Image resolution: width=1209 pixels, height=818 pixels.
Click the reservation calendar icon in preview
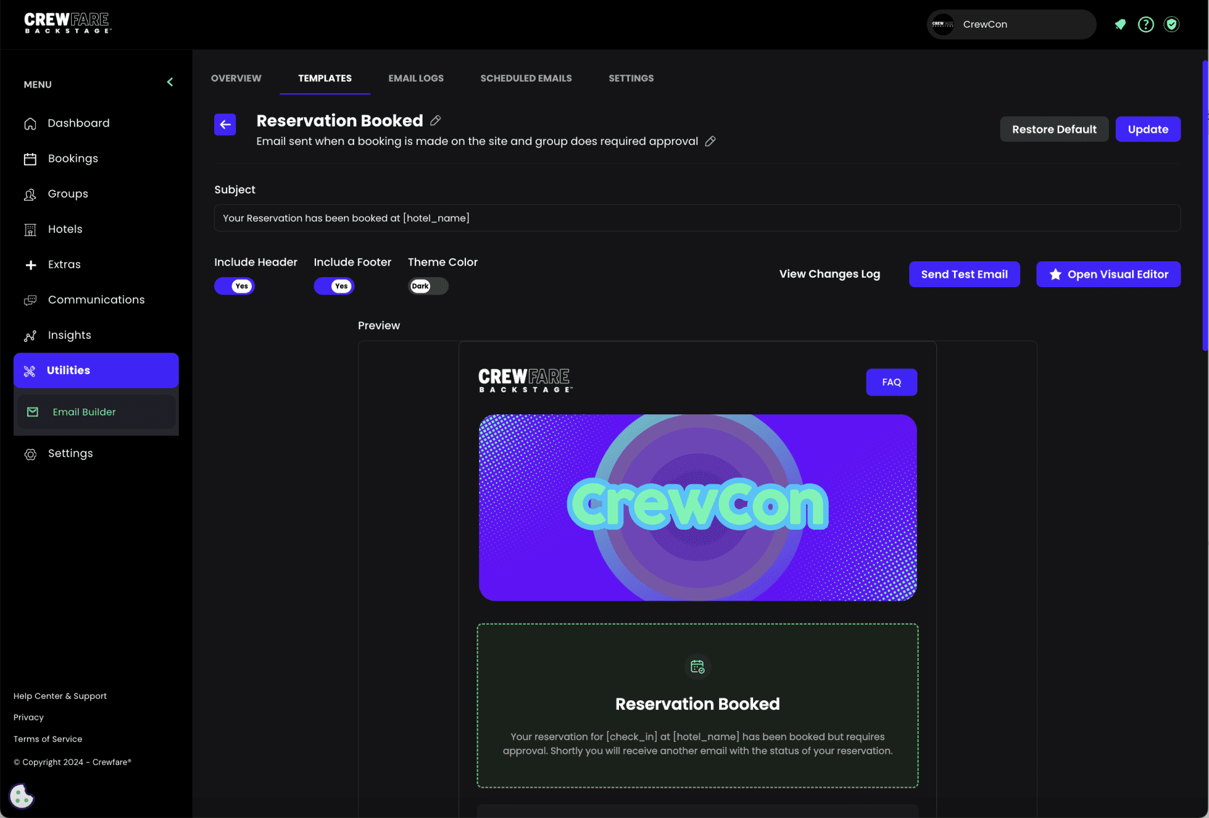pos(698,667)
